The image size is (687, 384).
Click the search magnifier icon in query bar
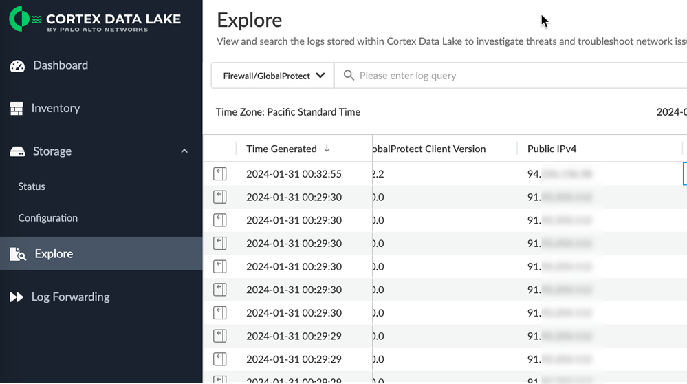(349, 76)
